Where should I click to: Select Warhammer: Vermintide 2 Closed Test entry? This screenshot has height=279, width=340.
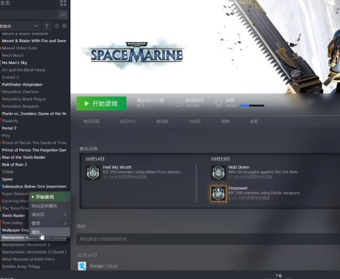(x=34, y=252)
